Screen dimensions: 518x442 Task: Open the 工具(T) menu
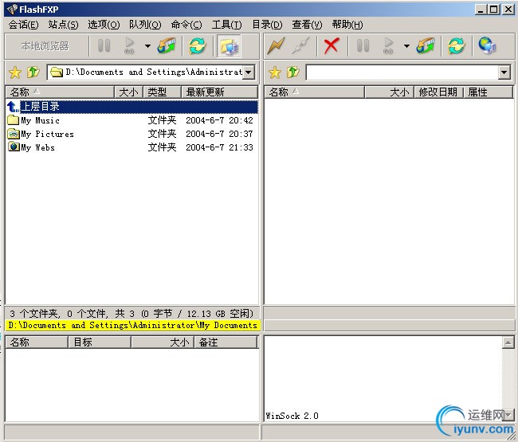pos(226,25)
